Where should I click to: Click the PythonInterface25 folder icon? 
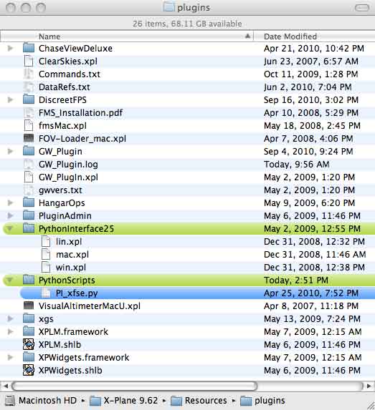(29, 228)
